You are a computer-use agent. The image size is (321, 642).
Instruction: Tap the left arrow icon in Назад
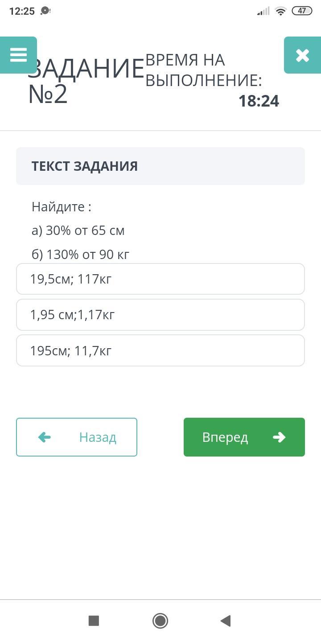point(45,437)
